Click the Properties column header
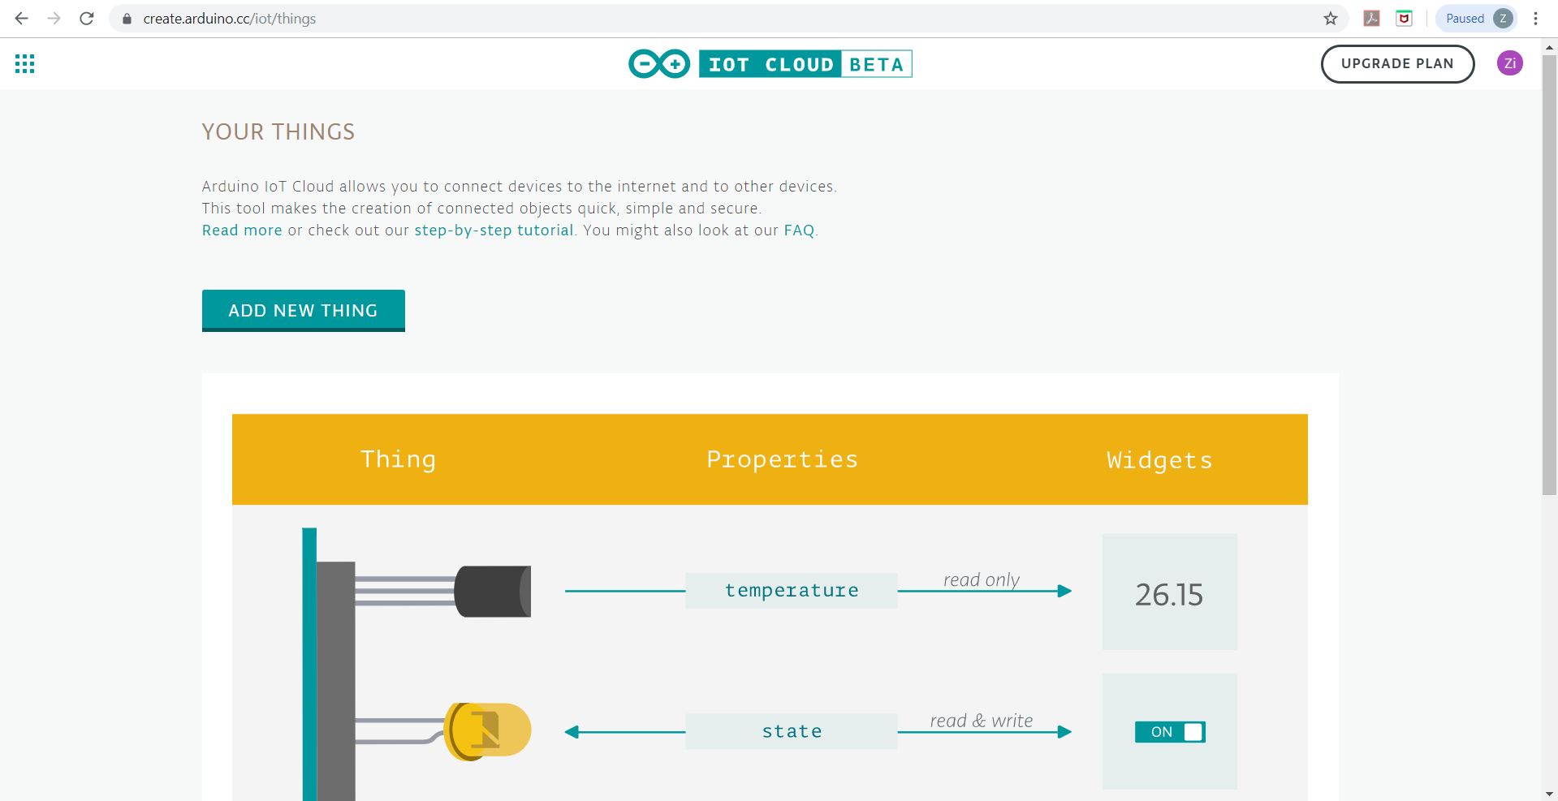1558x801 pixels. 782,459
